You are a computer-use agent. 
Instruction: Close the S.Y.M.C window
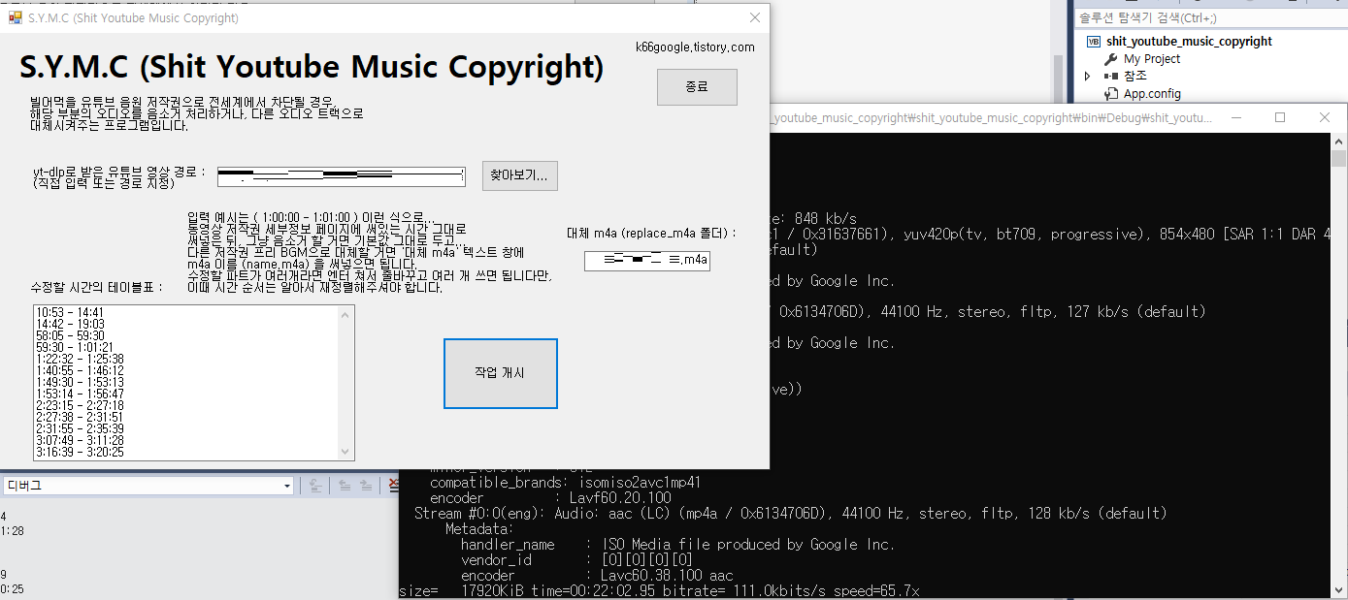755,18
